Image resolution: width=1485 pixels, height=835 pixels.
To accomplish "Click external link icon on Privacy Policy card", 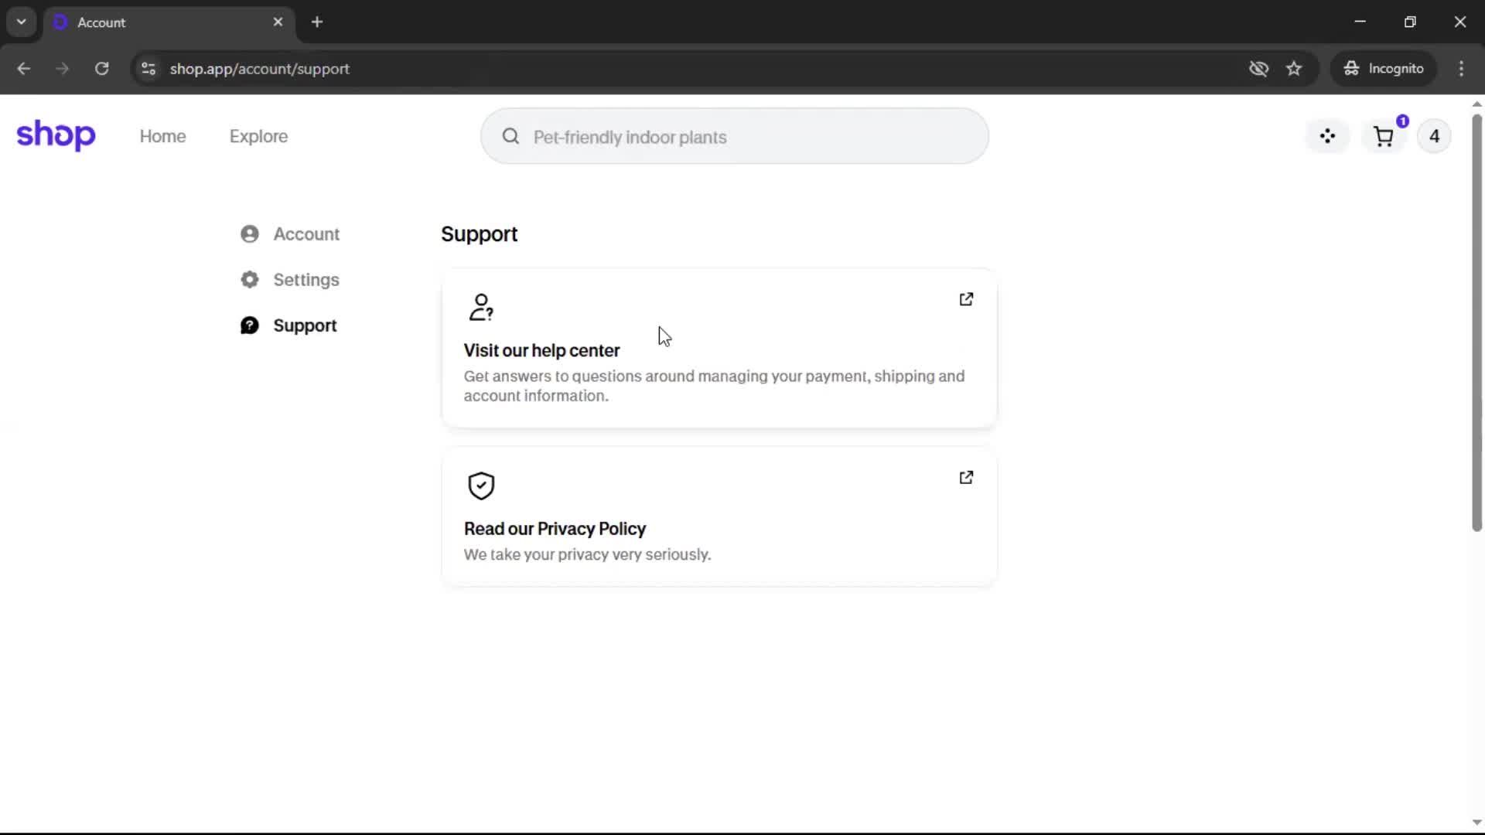I will point(966,478).
